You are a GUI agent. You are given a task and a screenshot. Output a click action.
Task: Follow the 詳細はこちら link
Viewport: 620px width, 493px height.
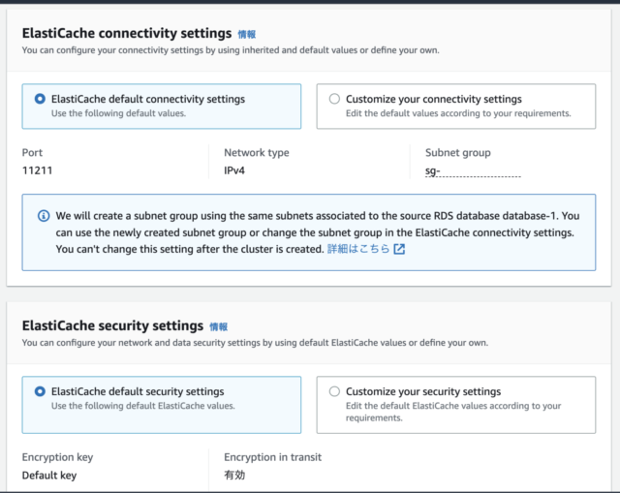coord(358,249)
